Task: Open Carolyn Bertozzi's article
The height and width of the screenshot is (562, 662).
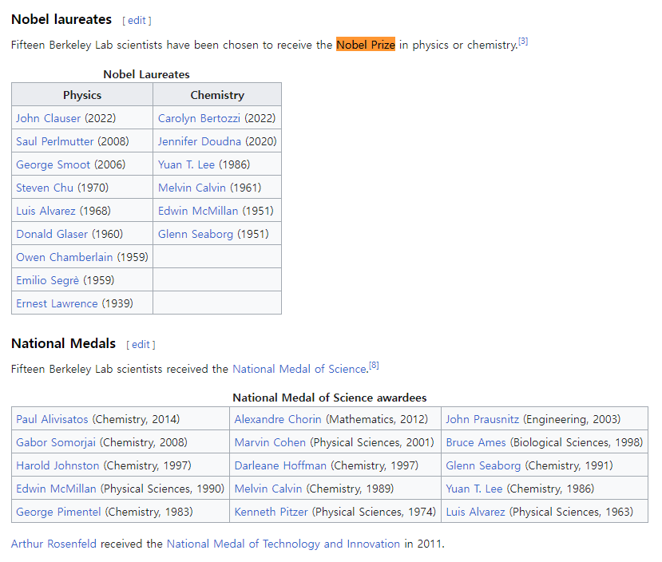Action: point(199,118)
